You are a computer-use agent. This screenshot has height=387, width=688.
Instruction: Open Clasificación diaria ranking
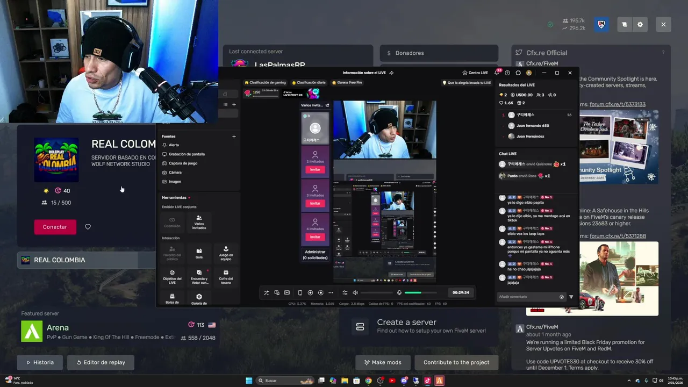(x=309, y=83)
